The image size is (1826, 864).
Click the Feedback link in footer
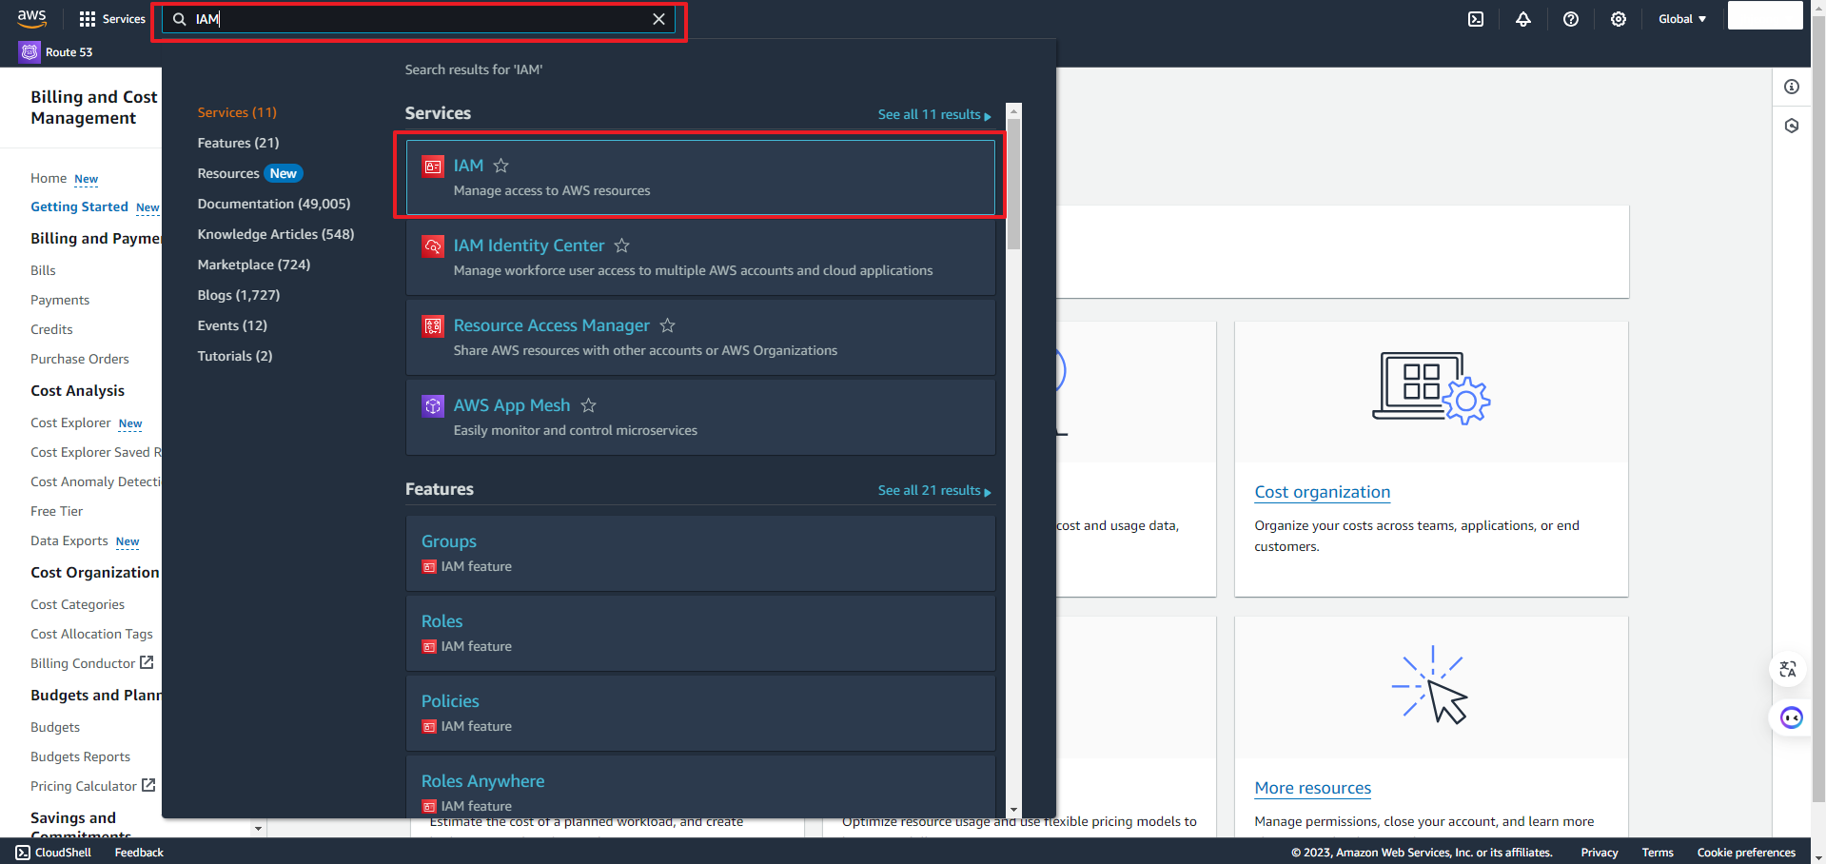[x=139, y=853]
